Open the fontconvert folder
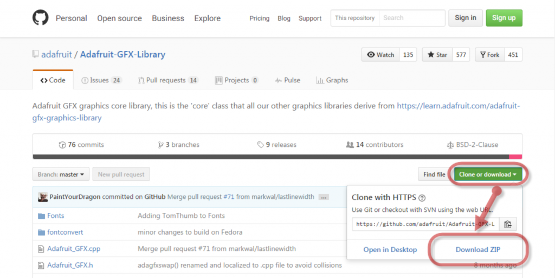The height and width of the screenshot is (278, 555). (65, 232)
